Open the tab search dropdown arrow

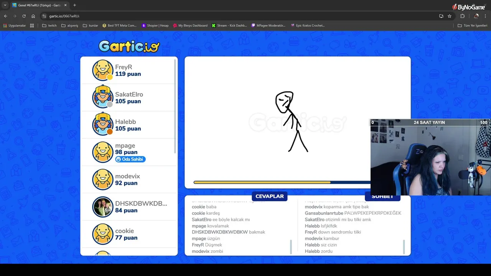tap(5, 5)
